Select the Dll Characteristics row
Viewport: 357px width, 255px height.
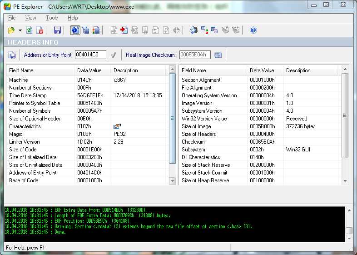coord(260,157)
